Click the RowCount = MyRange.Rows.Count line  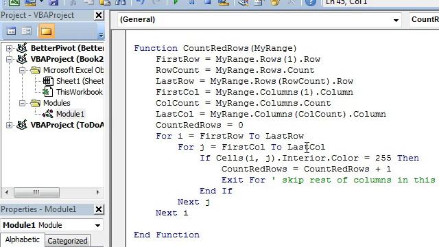(235, 70)
